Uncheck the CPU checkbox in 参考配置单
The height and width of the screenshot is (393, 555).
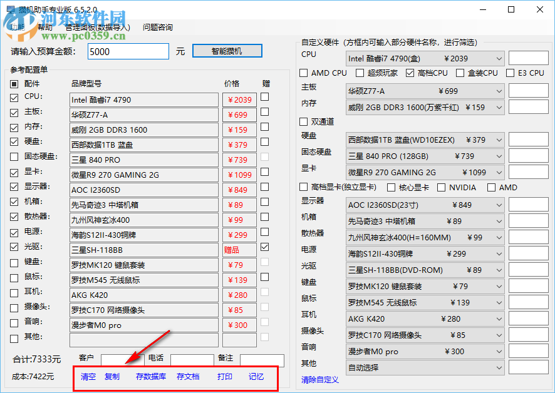(14, 97)
